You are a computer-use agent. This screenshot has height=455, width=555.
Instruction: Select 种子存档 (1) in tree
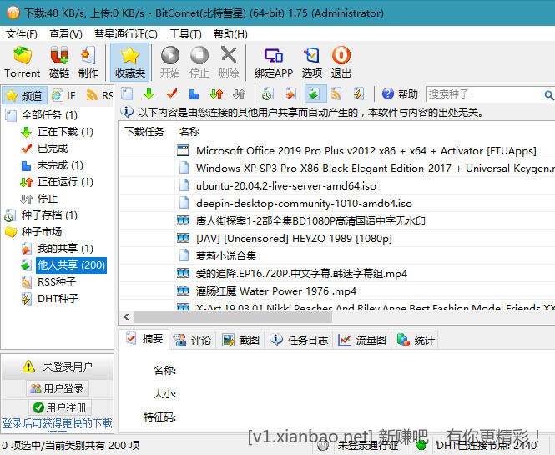click(41, 215)
